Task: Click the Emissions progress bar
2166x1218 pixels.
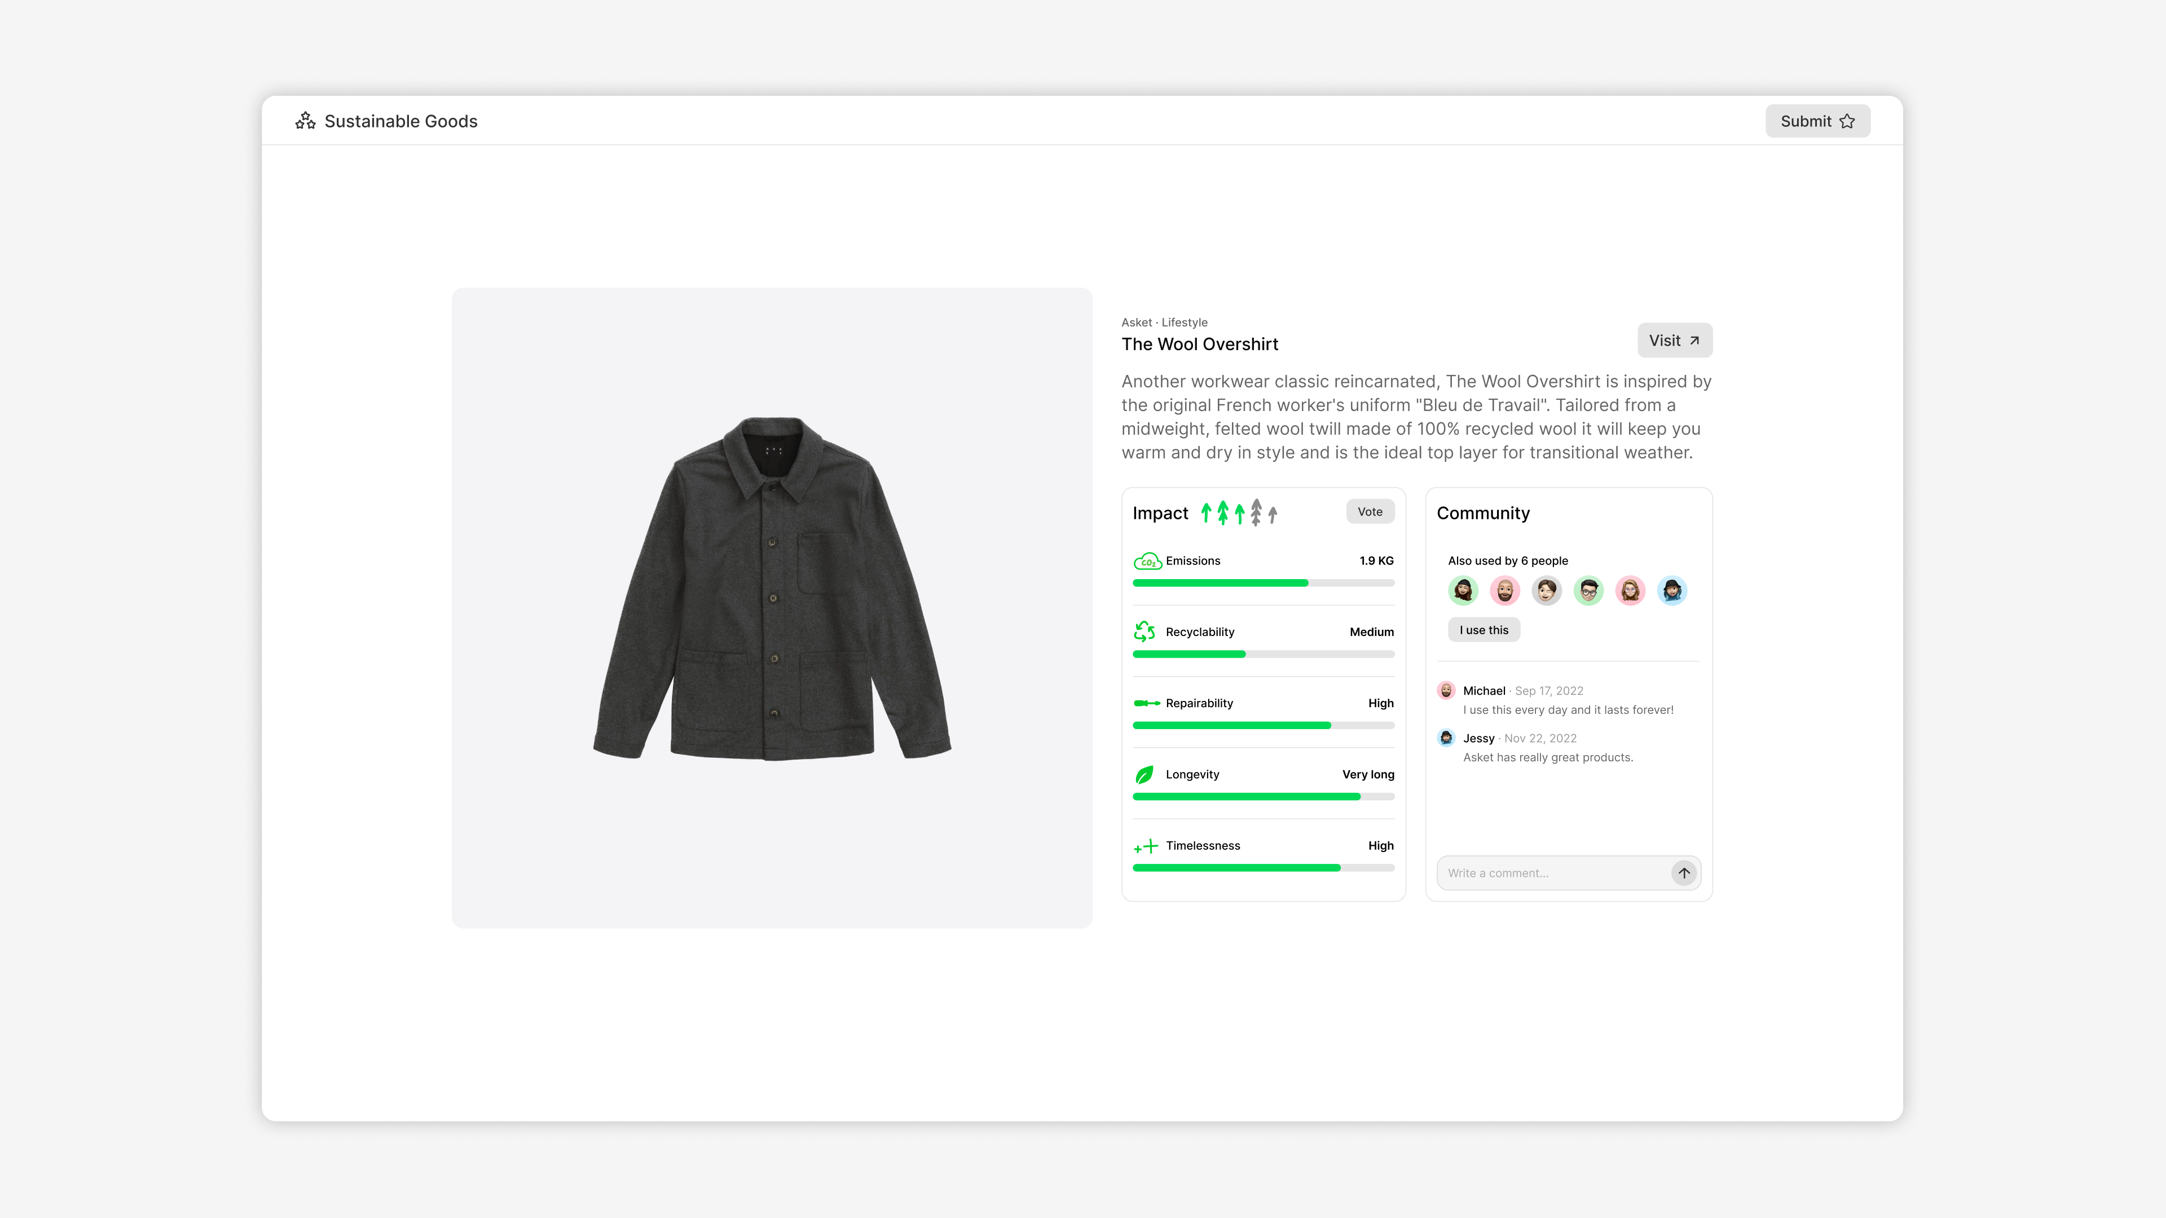Action: (x=1263, y=582)
